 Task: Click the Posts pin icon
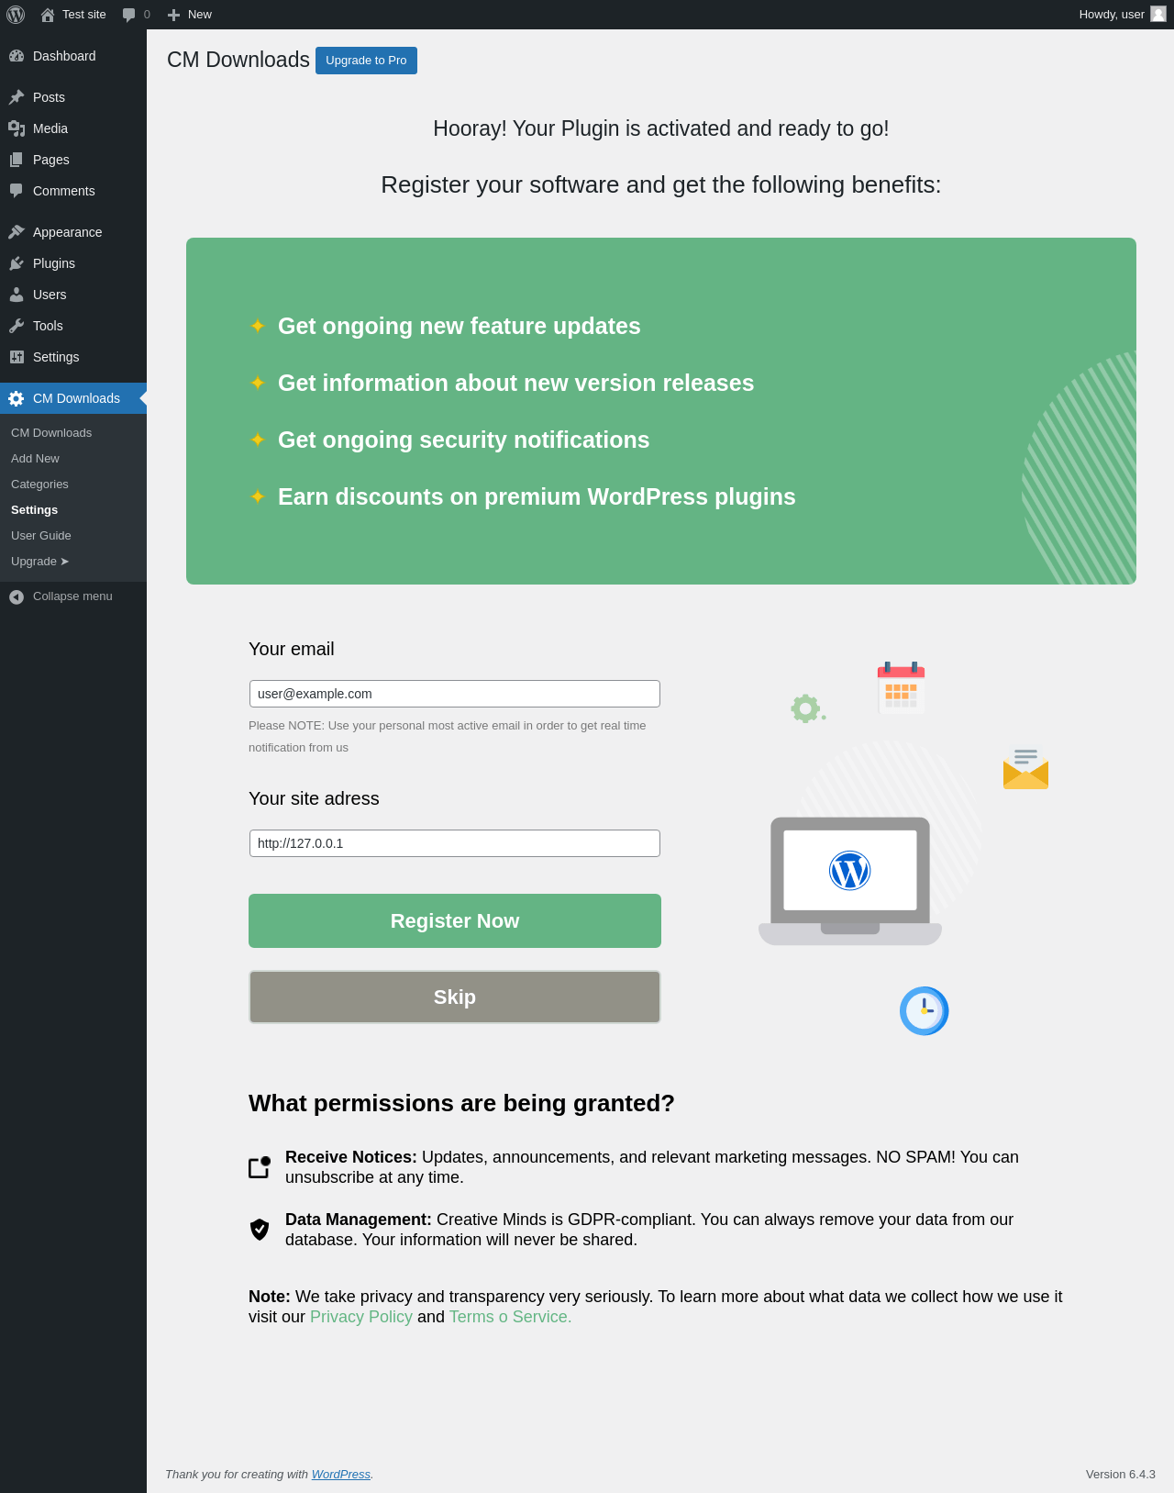coord(17,97)
